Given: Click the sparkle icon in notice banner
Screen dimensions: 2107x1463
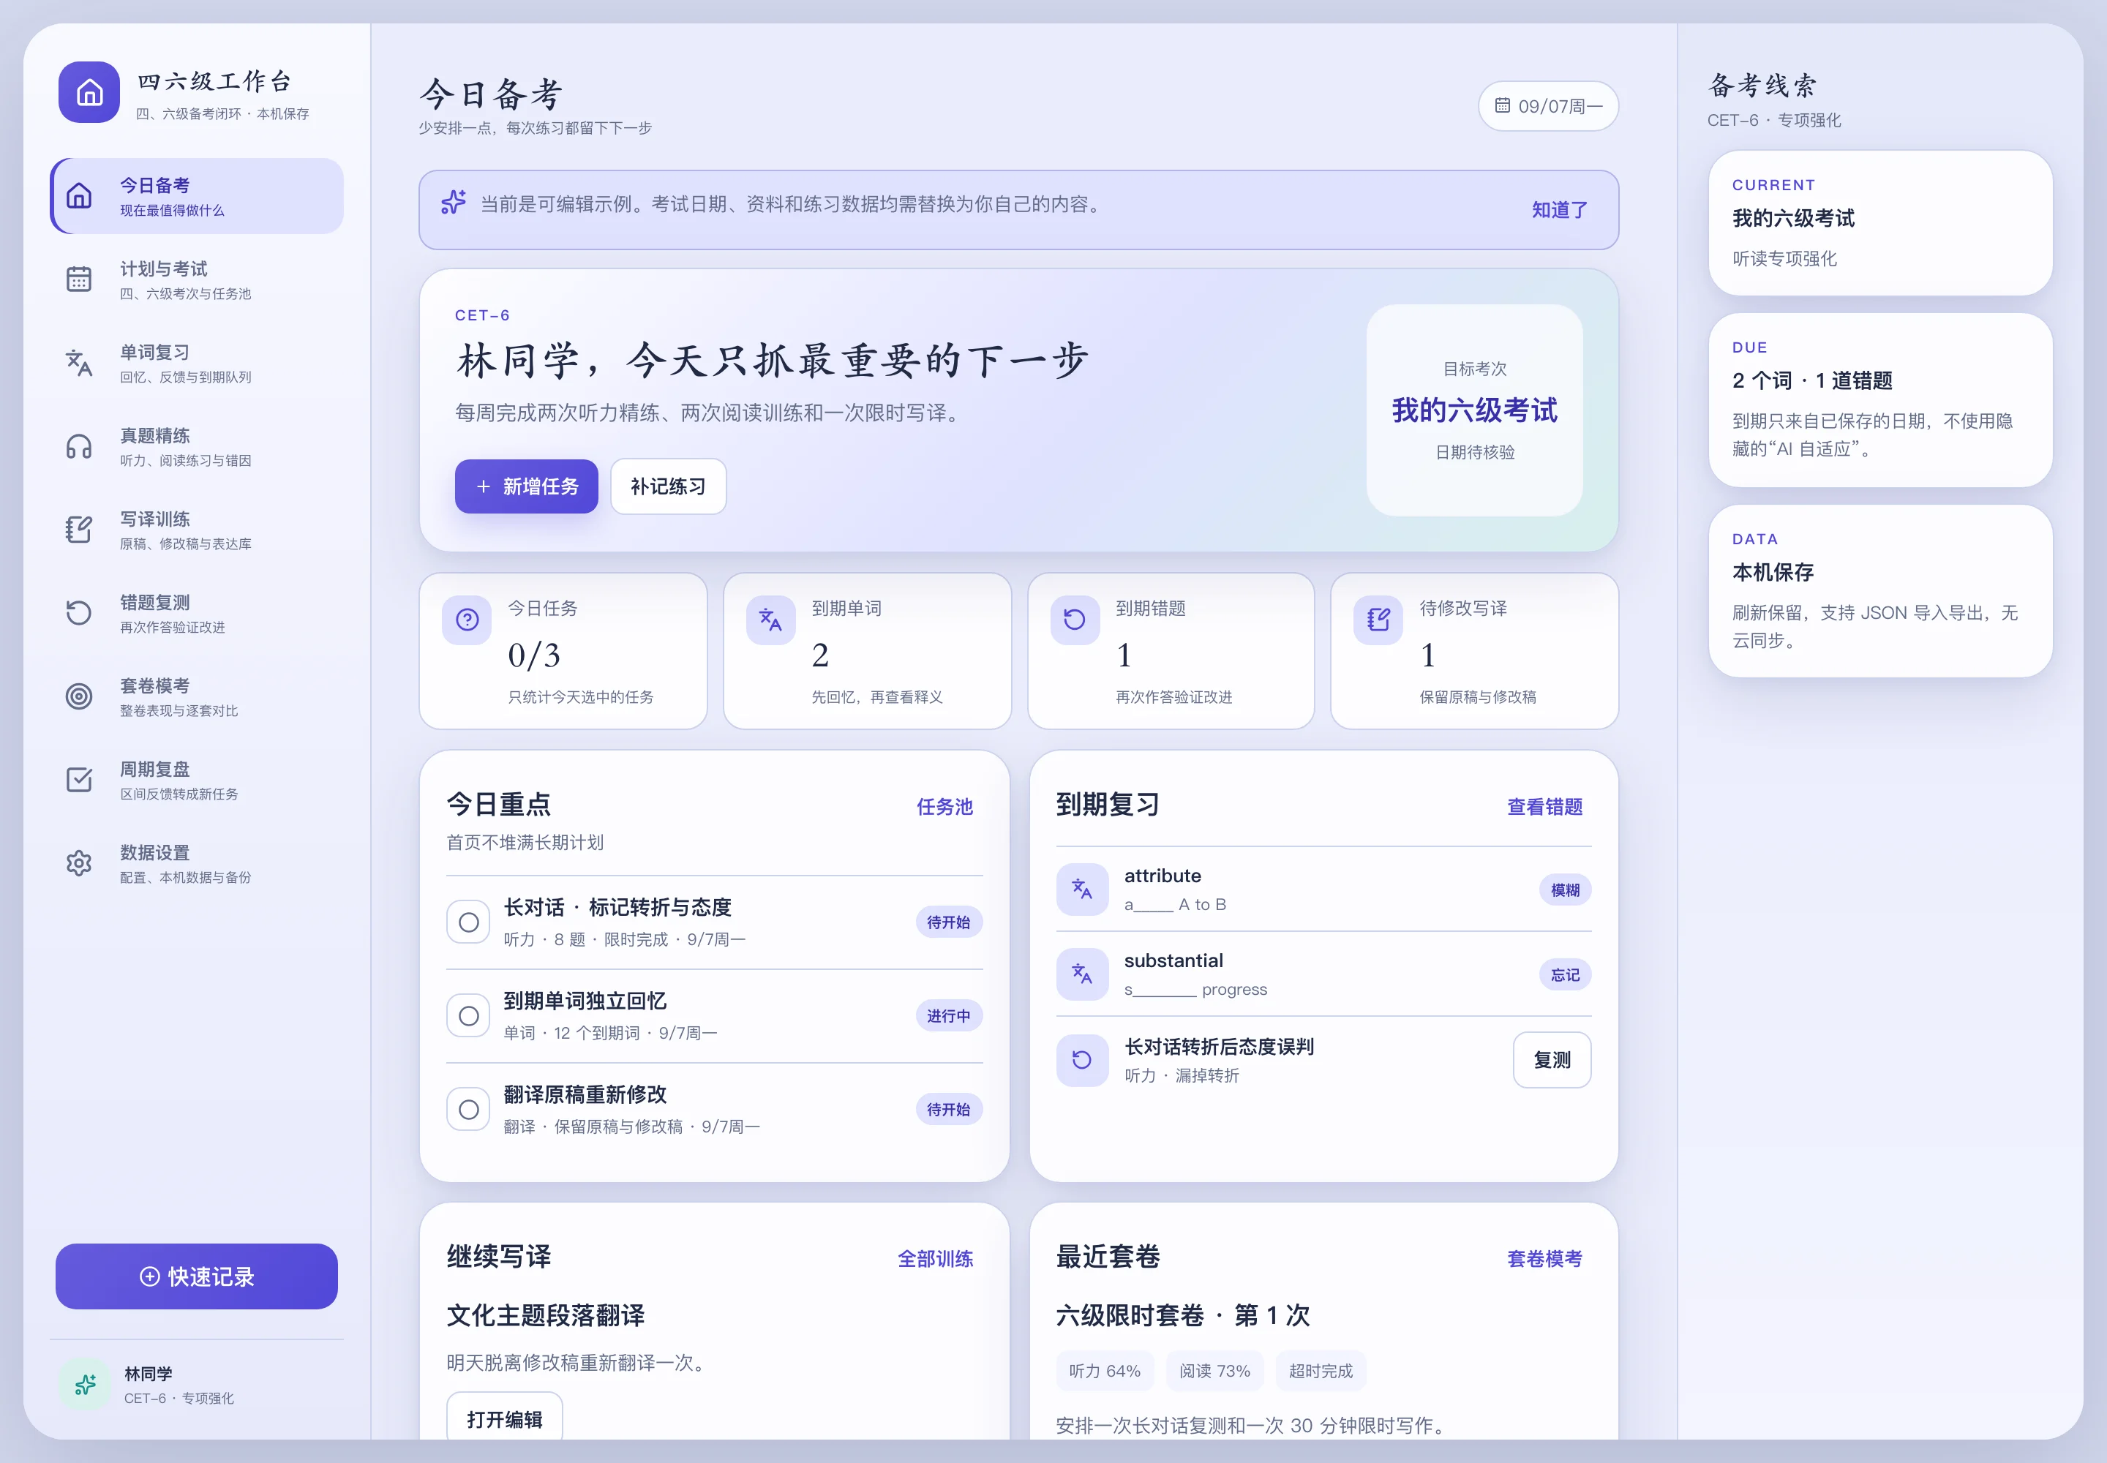Looking at the screenshot, I should tap(454, 203).
